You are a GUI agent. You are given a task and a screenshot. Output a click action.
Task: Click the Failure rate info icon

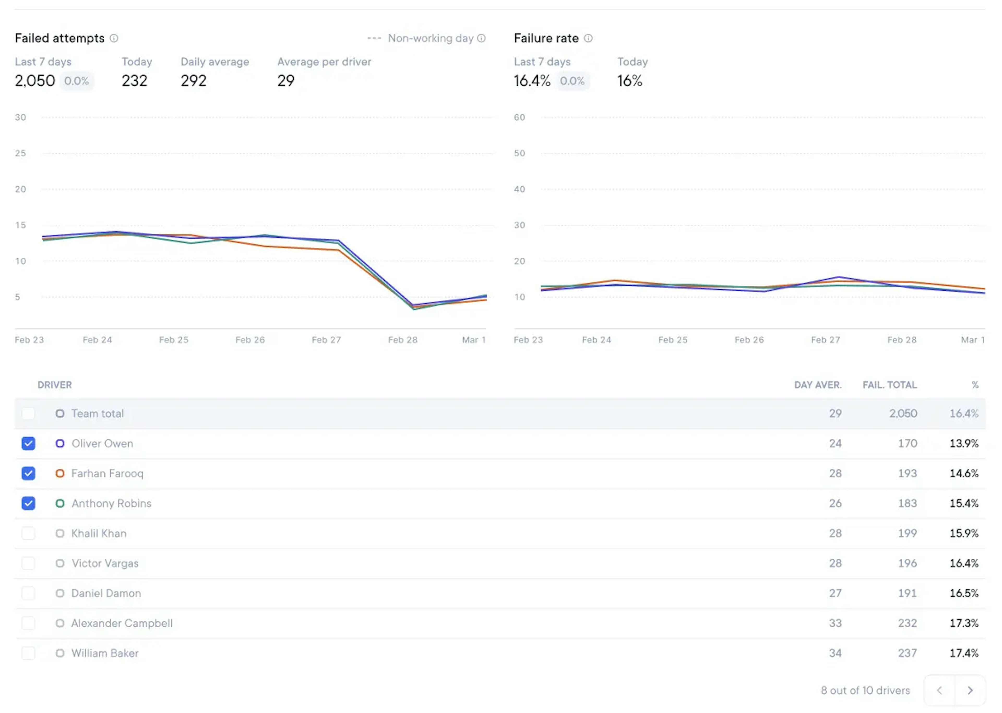(x=588, y=38)
